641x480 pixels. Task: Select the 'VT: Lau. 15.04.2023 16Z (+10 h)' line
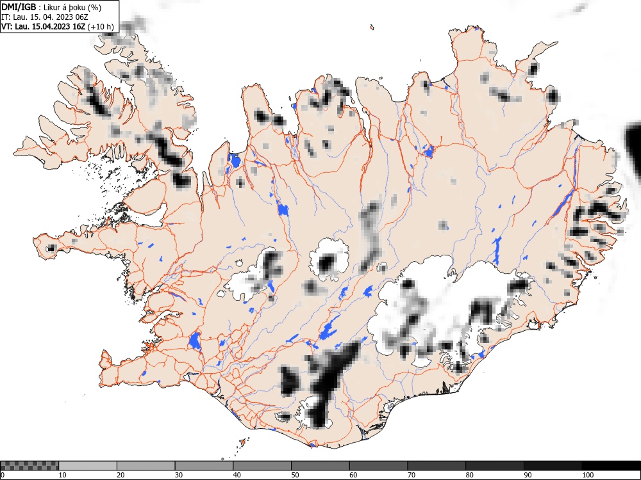58,27
